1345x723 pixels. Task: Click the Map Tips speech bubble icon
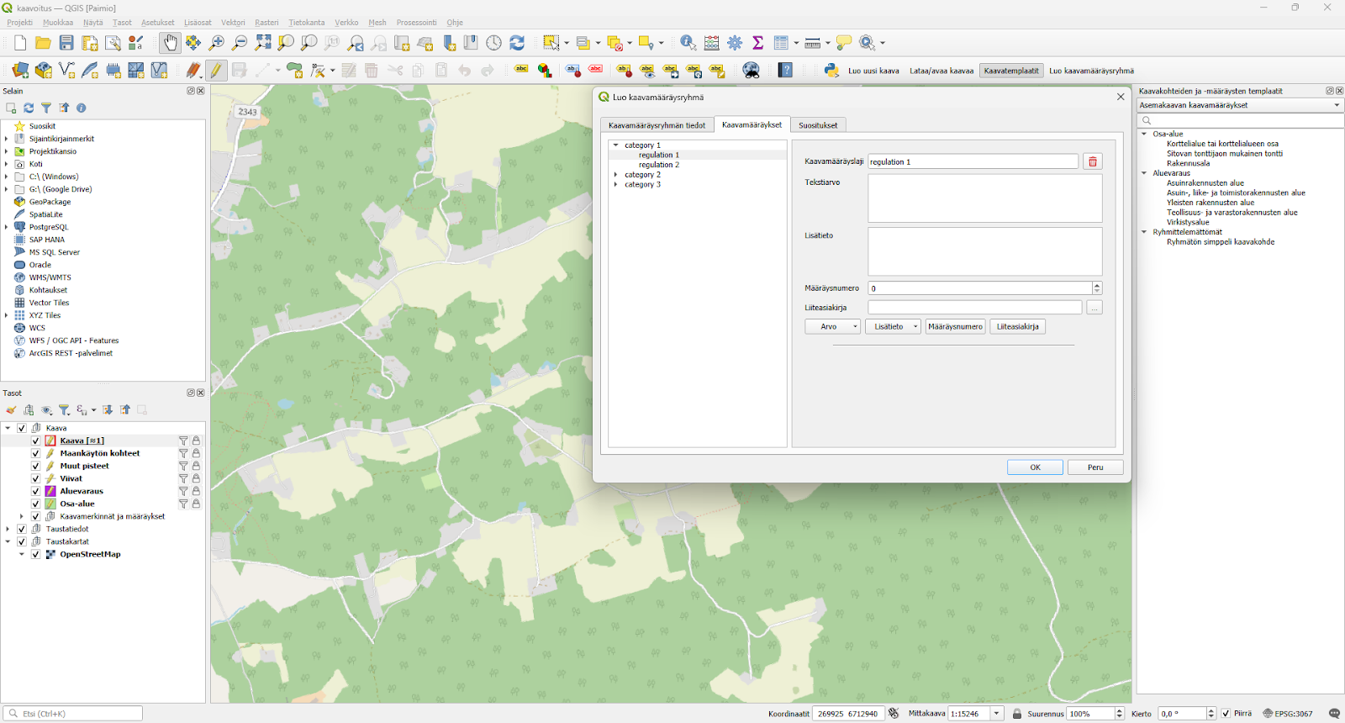click(x=844, y=43)
